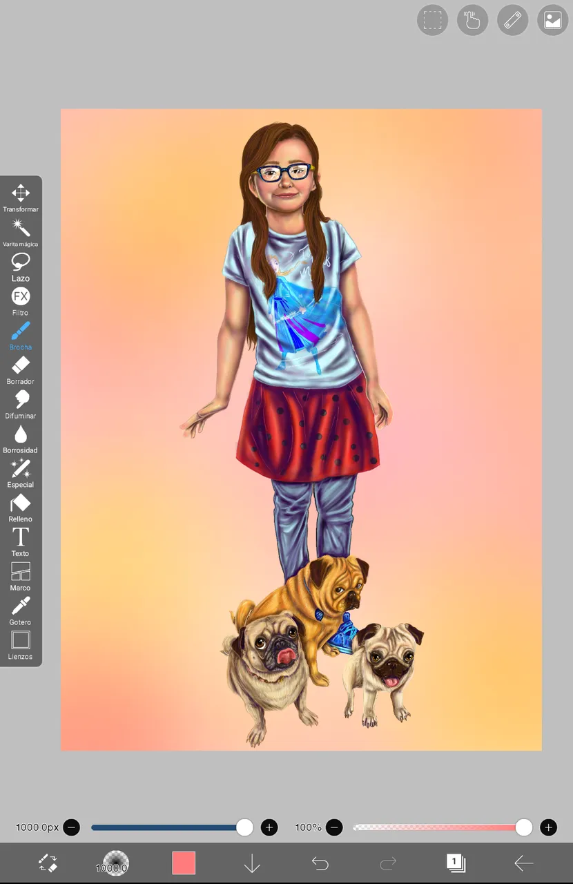Select the Varita mágica tool
573x884 pixels.
click(x=21, y=232)
